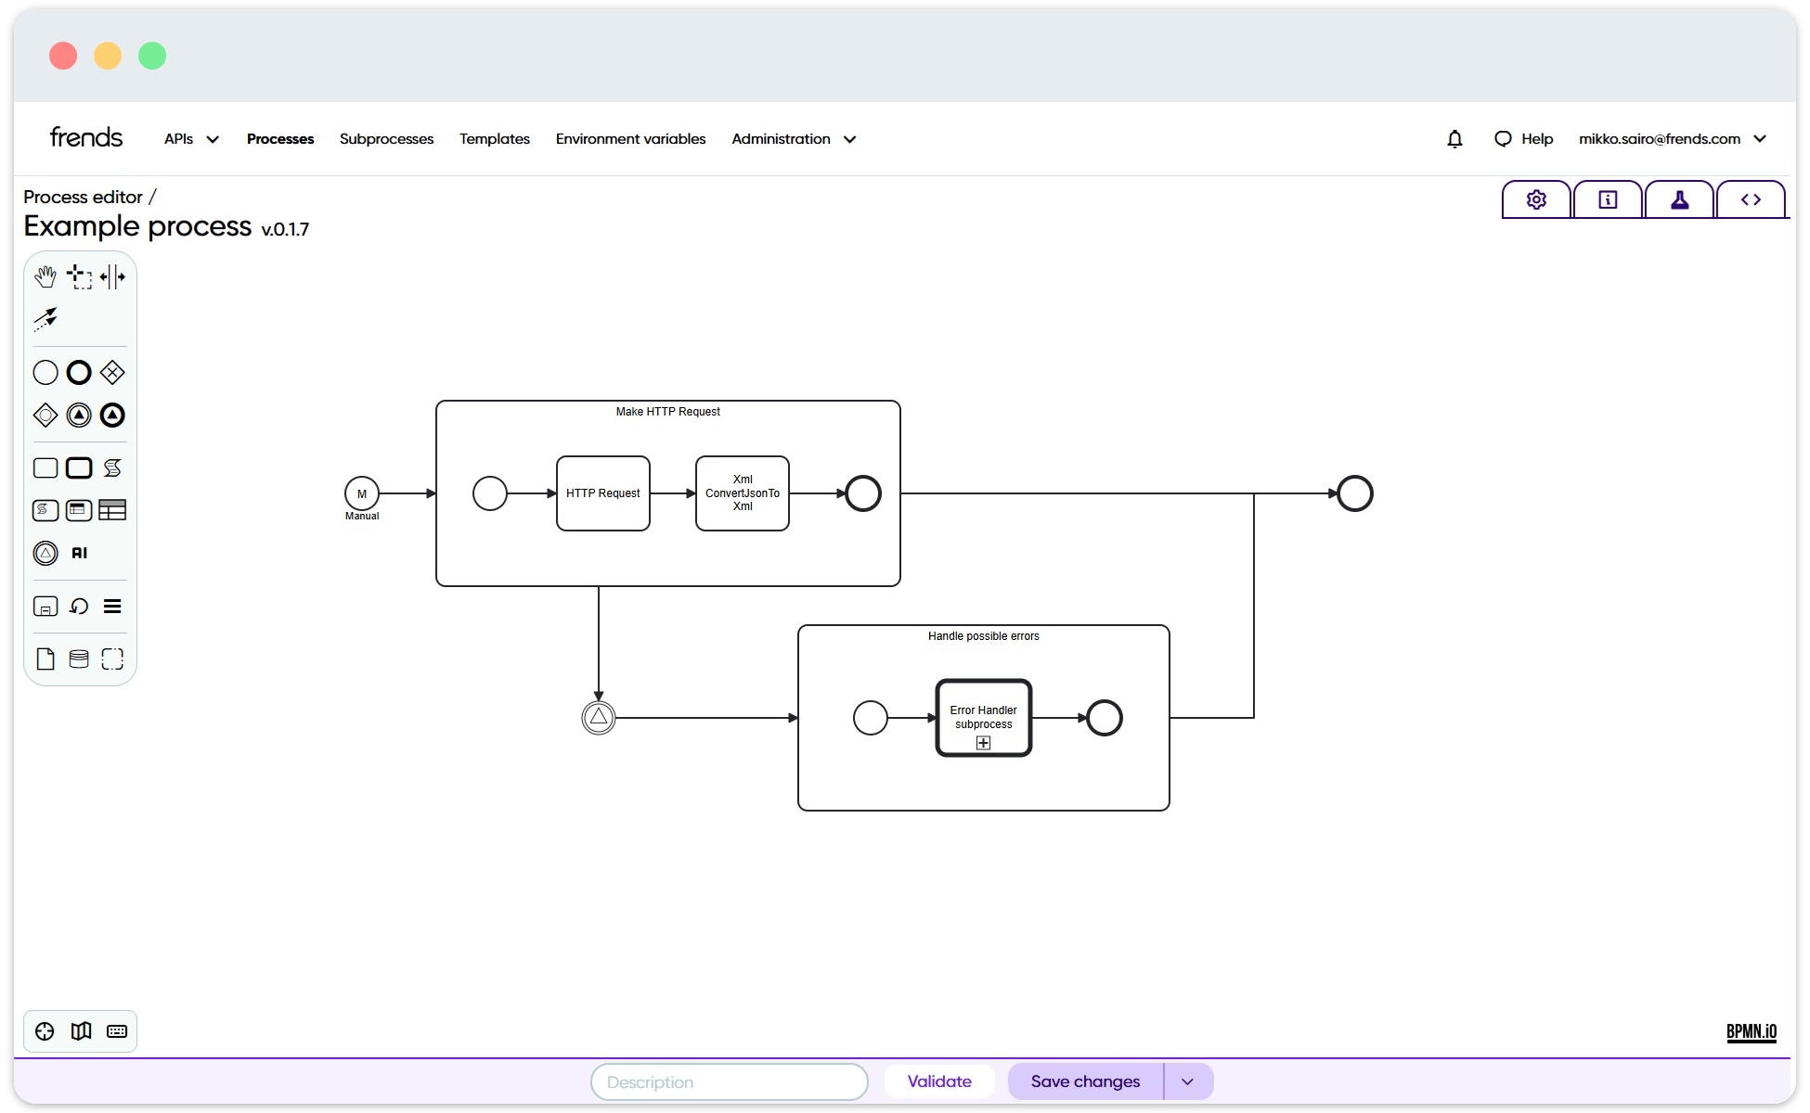
Task: Open the code view tab
Action: click(1752, 198)
